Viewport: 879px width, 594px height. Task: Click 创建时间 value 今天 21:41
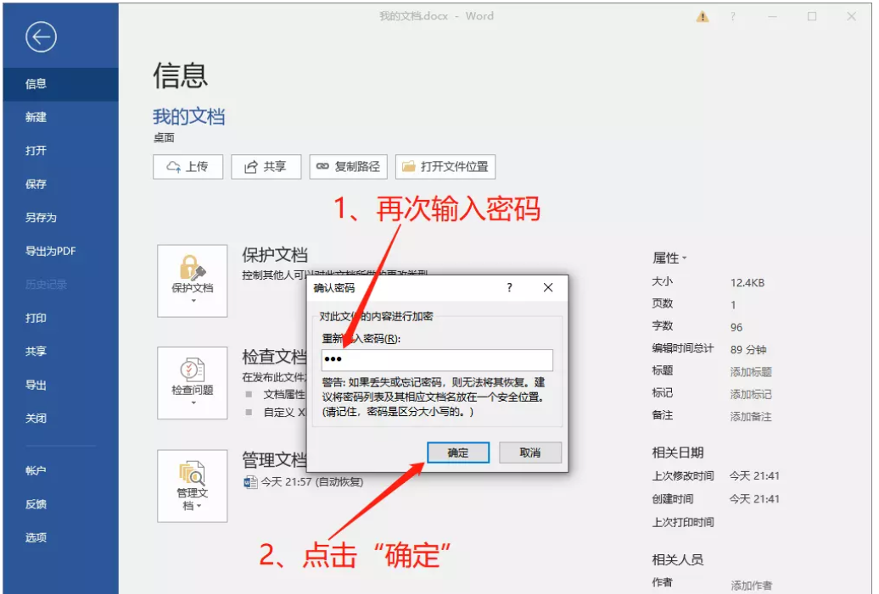coord(754,499)
